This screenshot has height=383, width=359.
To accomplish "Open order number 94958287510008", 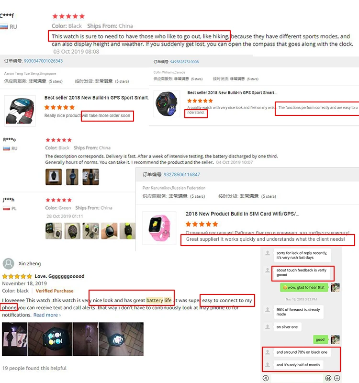I will tap(184, 62).
